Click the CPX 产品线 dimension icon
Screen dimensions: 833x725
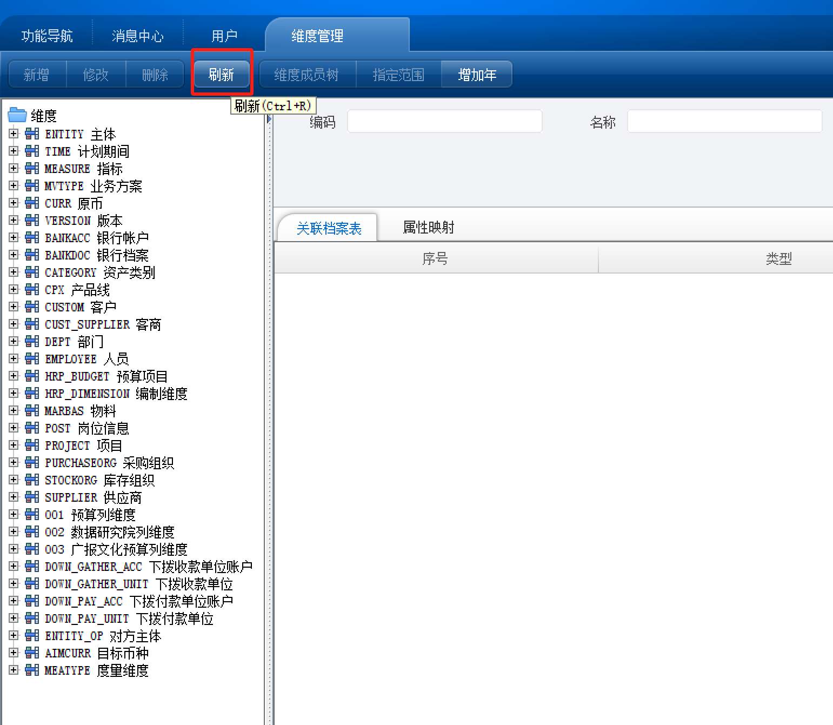click(x=32, y=289)
